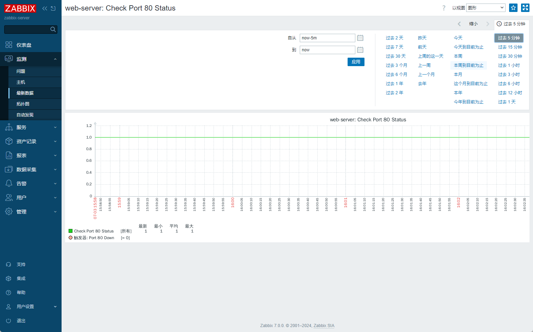Expand the 用户设置 menu chevron
Viewport: 533px width, 332px height.
(55, 307)
